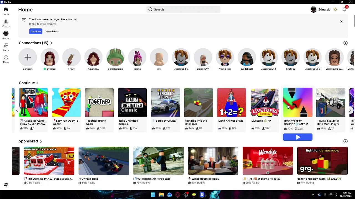Open the Avatar sidebar item

[x=6, y=33]
